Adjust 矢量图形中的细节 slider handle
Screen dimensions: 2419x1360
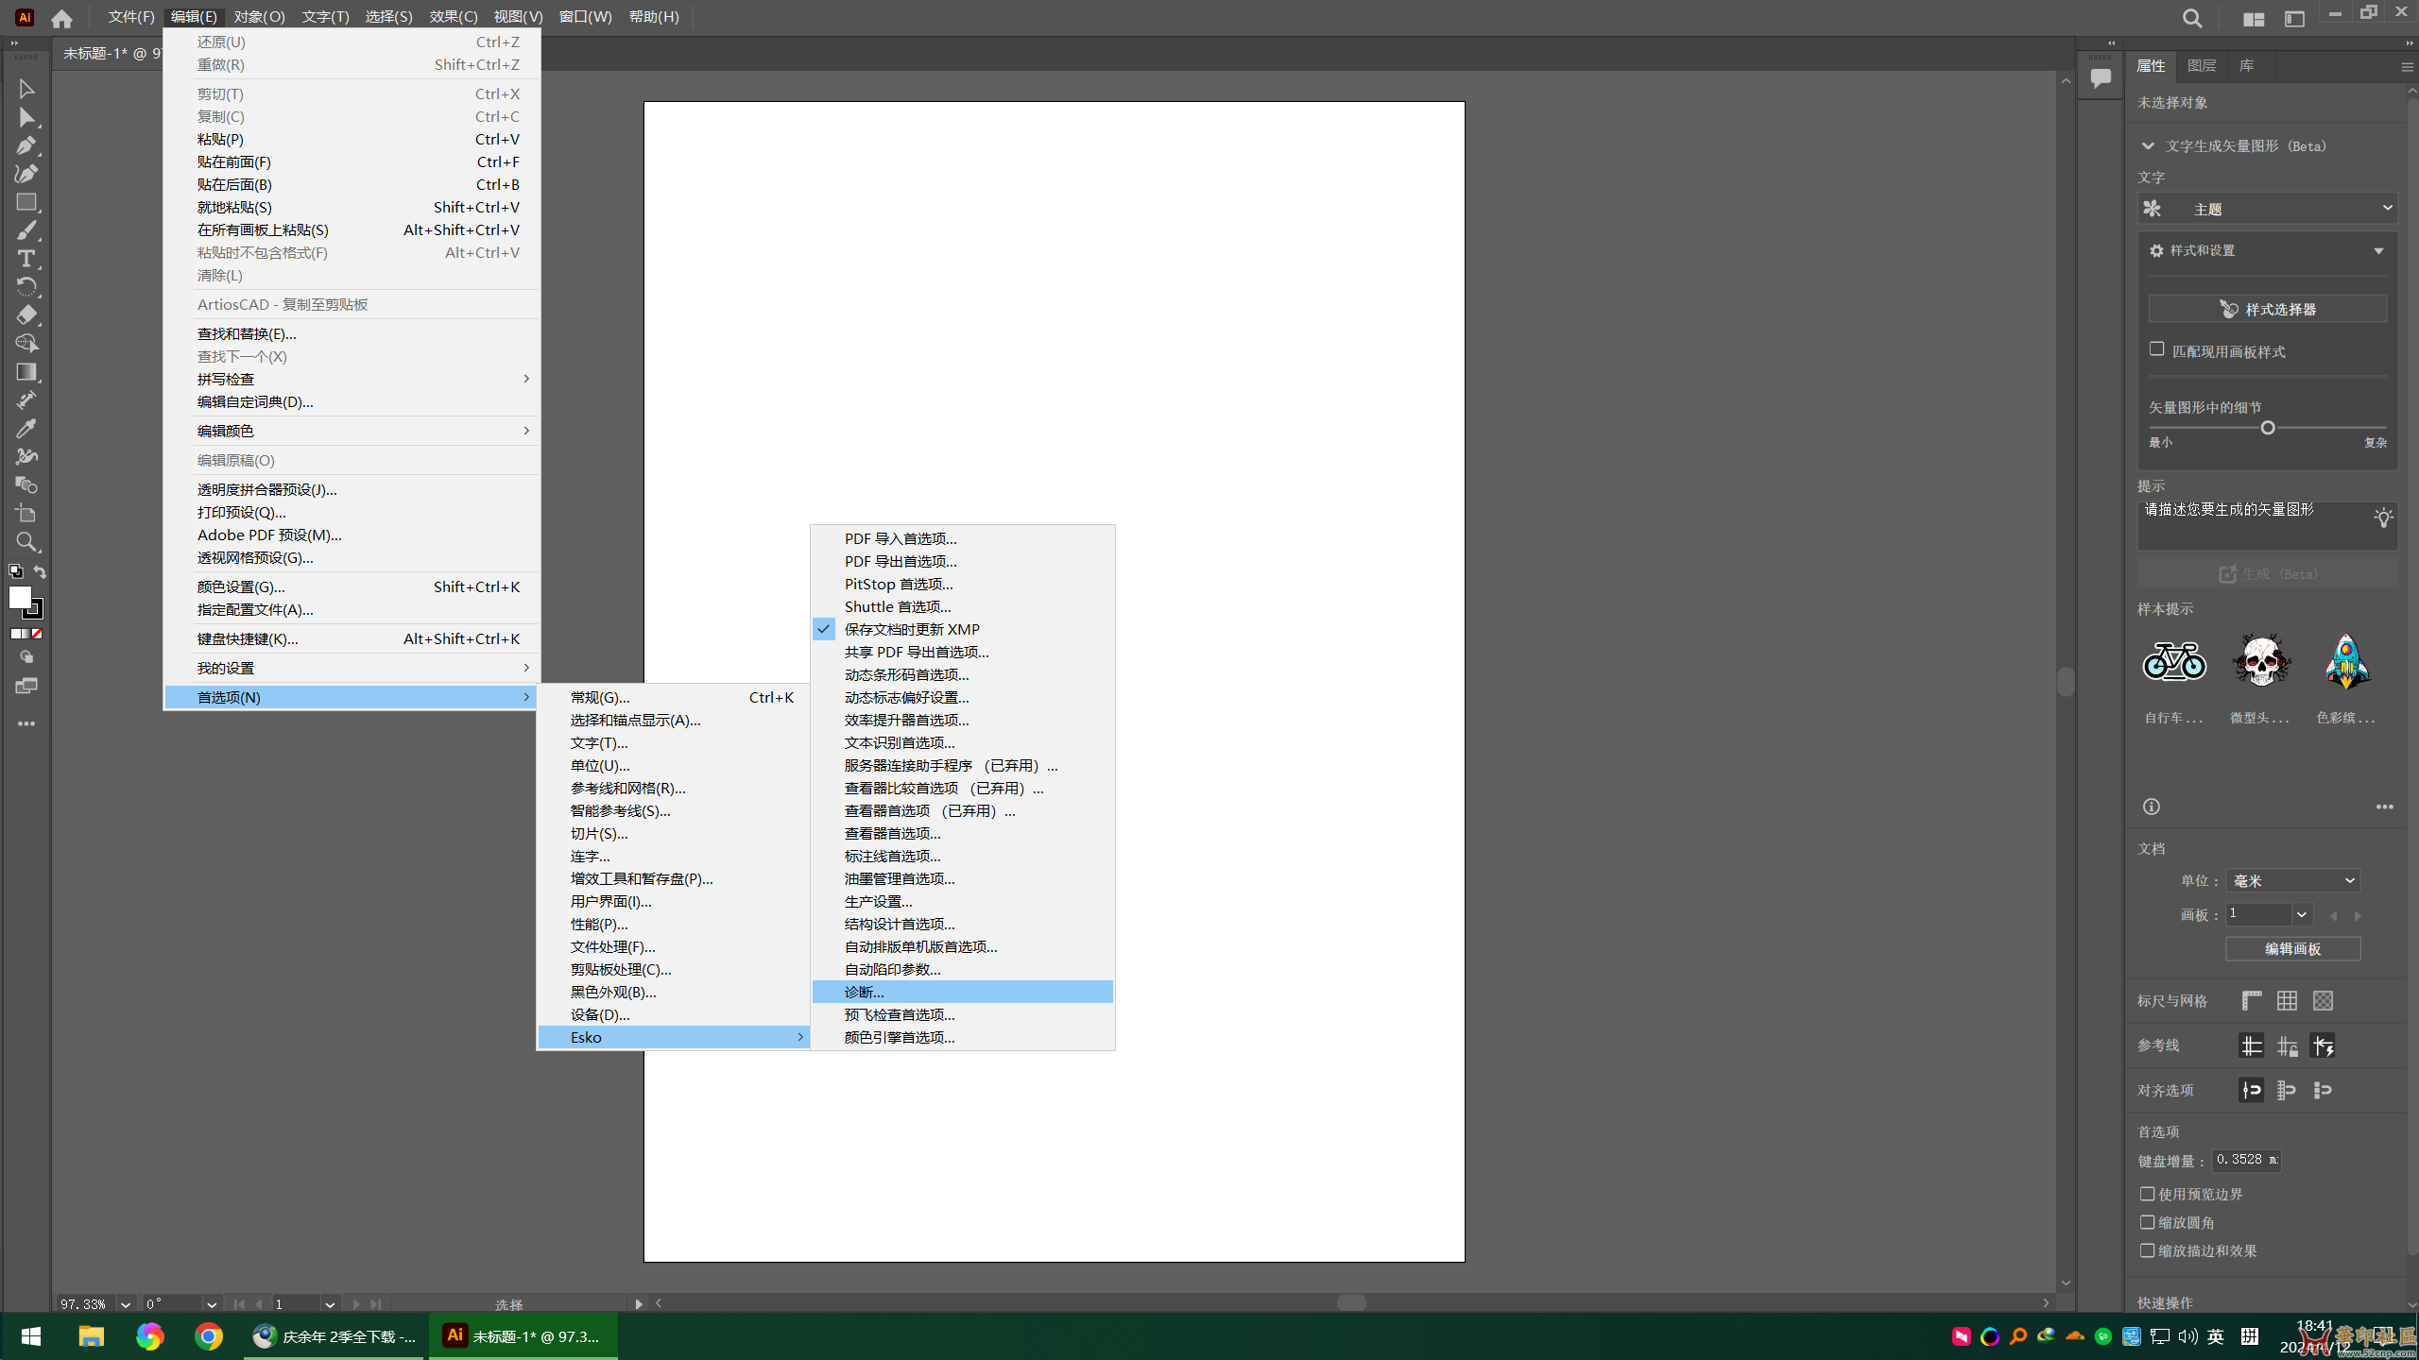tap(2268, 428)
